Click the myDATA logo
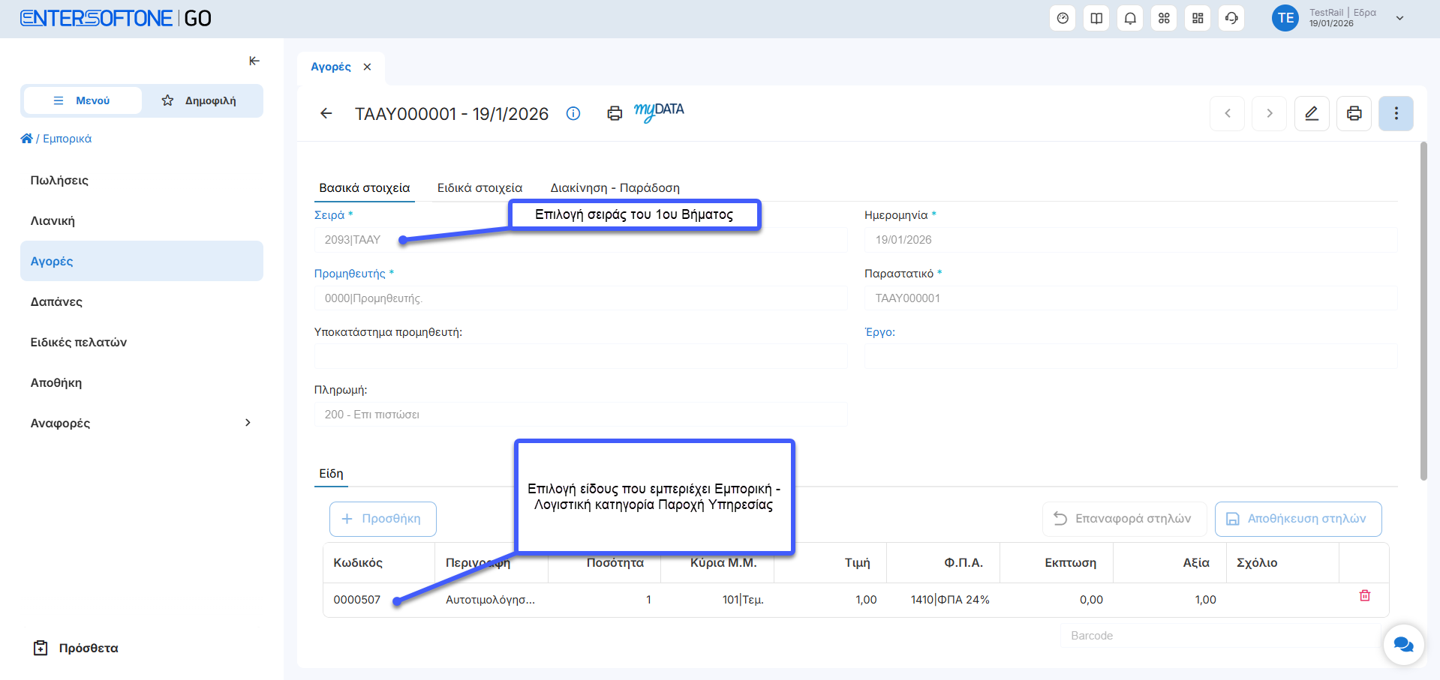Viewport: 1440px width, 680px height. click(659, 112)
